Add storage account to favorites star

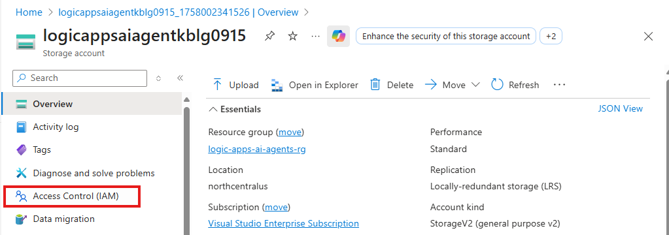292,36
